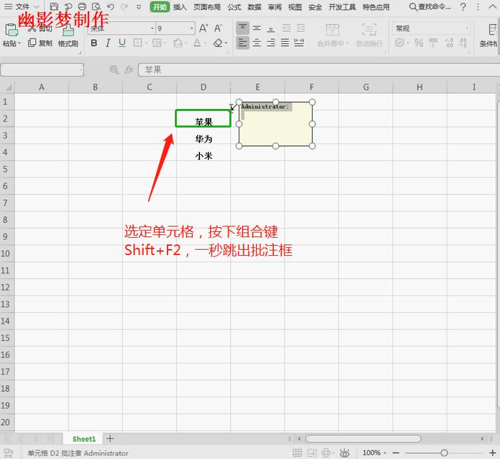Screen dimensions: 500x459
Task: Click the Save icon in quick access toolbar
Action: point(55,7)
